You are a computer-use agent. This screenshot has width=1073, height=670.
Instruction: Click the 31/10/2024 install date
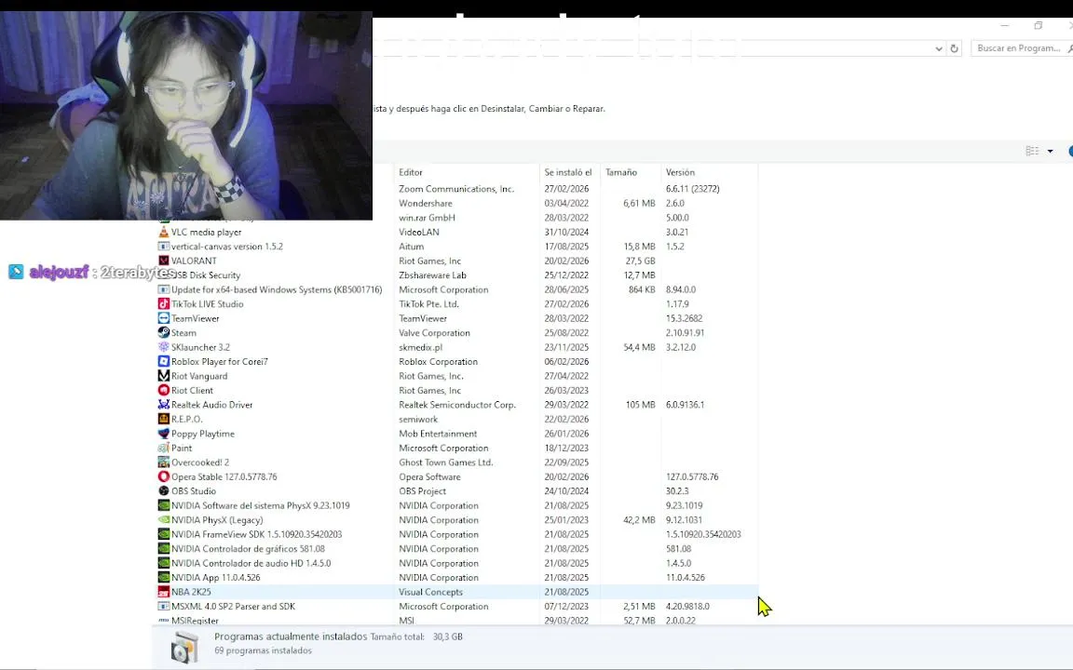pos(566,232)
